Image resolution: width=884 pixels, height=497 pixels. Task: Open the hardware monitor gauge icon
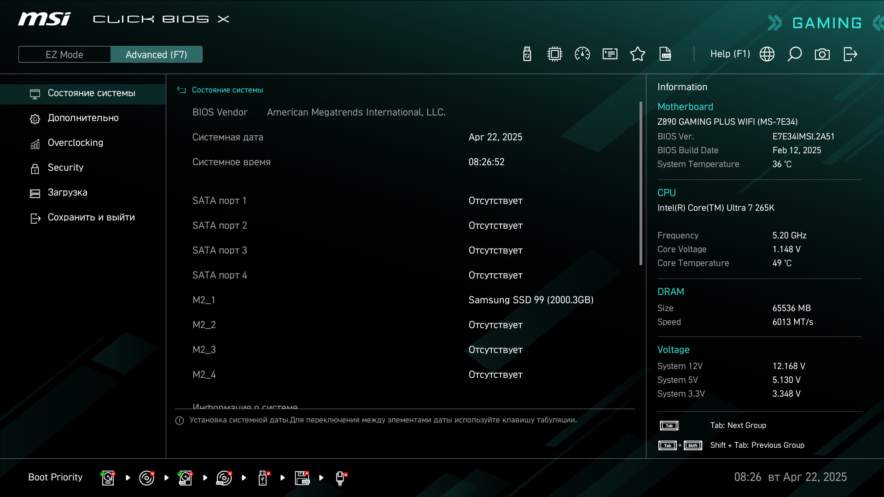[582, 54]
